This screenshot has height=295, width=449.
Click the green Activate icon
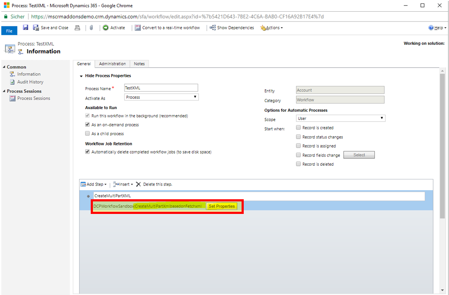click(x=105, y=28)
